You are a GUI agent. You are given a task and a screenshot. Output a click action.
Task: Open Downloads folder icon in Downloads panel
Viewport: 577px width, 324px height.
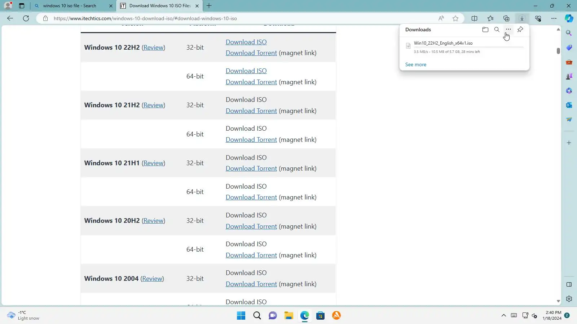pyautogui.click(x=485, y=30)
